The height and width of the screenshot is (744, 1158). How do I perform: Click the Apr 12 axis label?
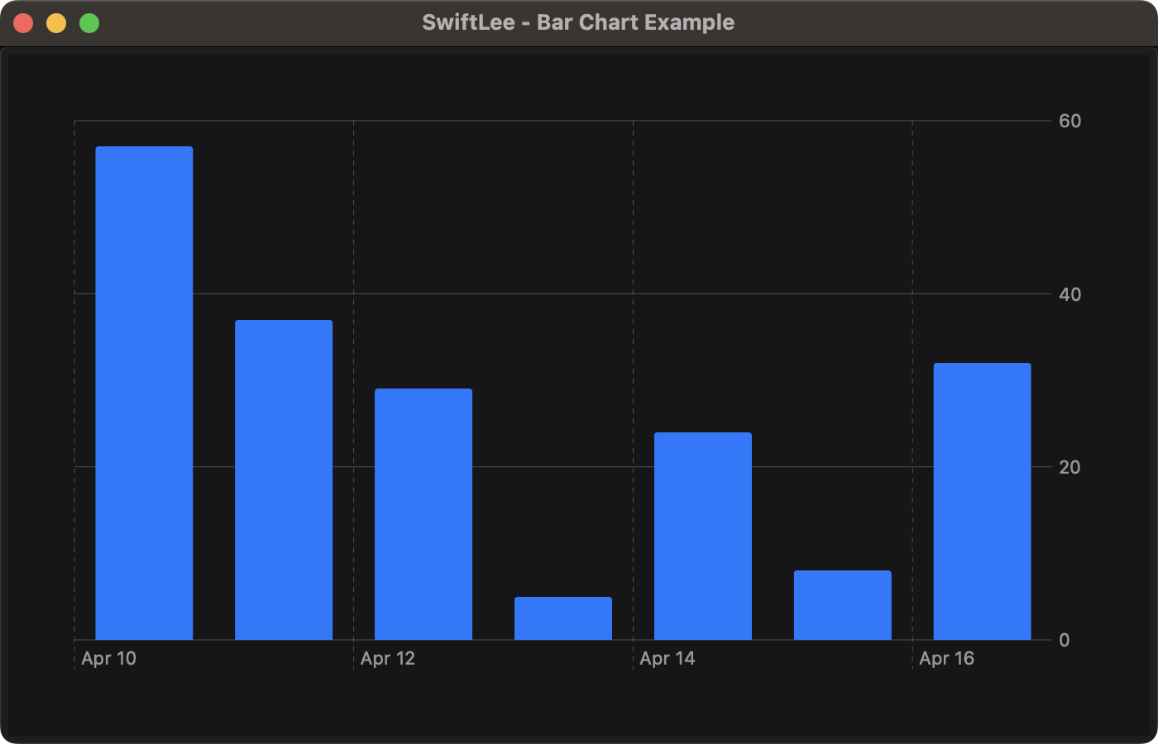pyautogui.click(x=388, y=658)
